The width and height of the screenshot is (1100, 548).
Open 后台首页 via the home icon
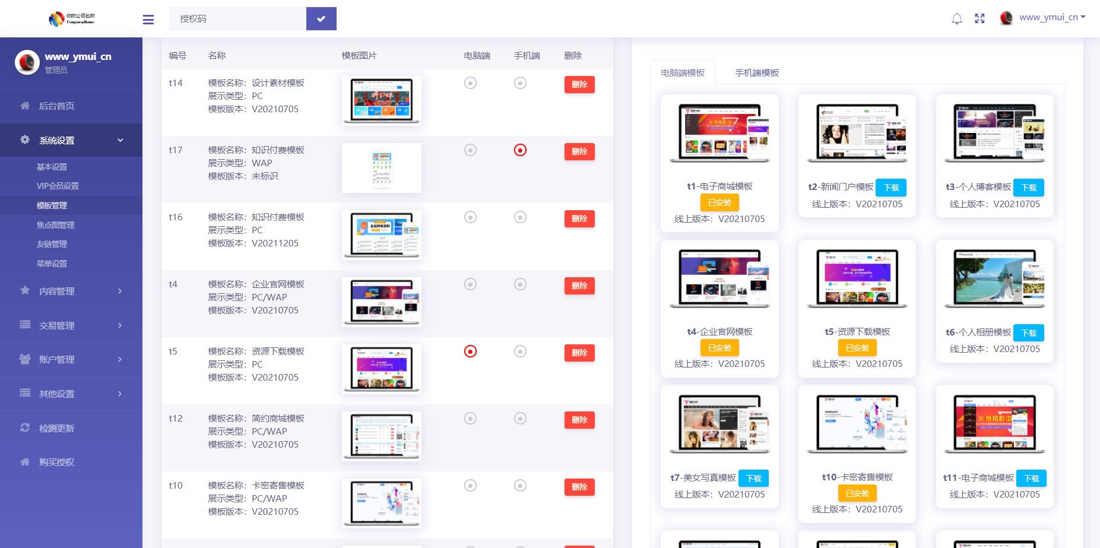click(25, 106)
